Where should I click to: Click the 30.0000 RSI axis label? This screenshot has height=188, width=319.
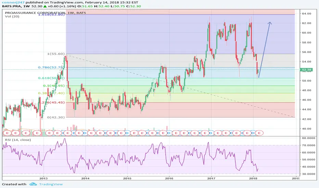click(x=308, y=174)
